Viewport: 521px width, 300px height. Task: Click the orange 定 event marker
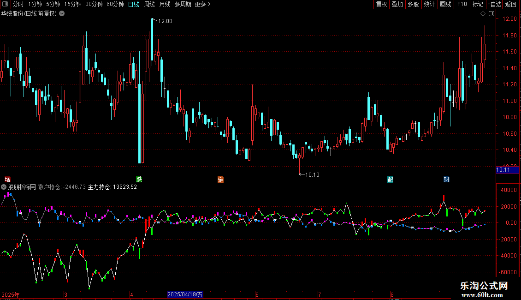[x=221, y=180]
